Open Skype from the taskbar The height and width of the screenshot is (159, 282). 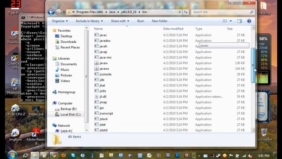(73, 155)
